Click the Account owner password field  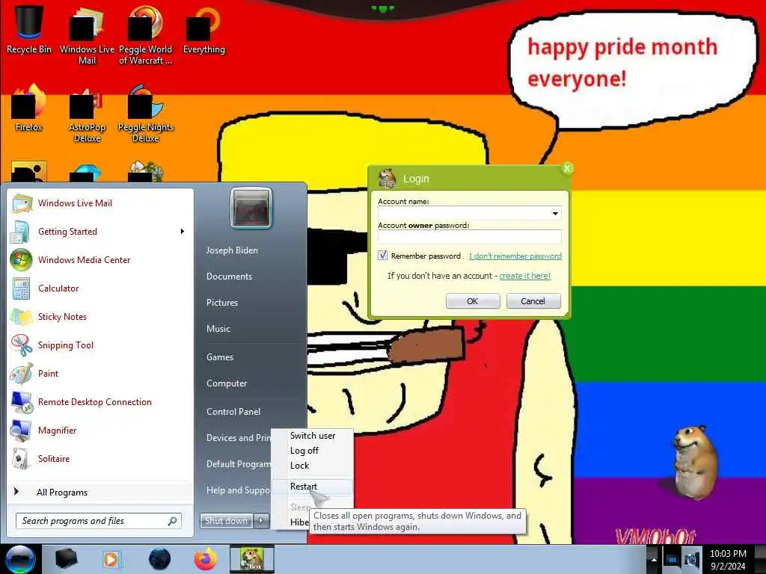coord(470,237)
